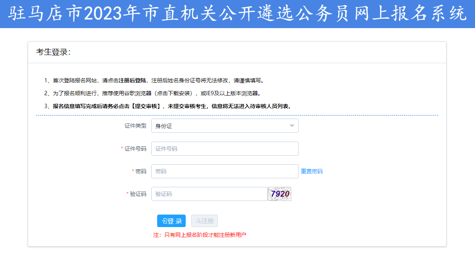This screenshot has height=254, width=475.
Task: Expand the 证件类型 dropdown arrow
Action: 292,126
